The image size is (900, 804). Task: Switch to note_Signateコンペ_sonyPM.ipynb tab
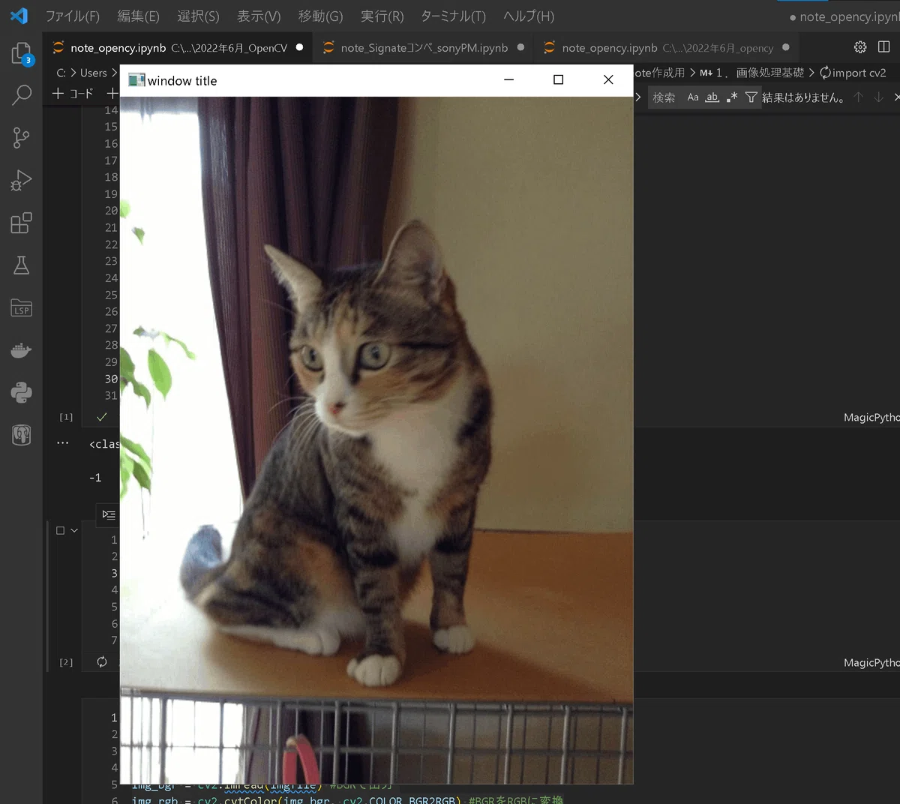coord(424,47)
